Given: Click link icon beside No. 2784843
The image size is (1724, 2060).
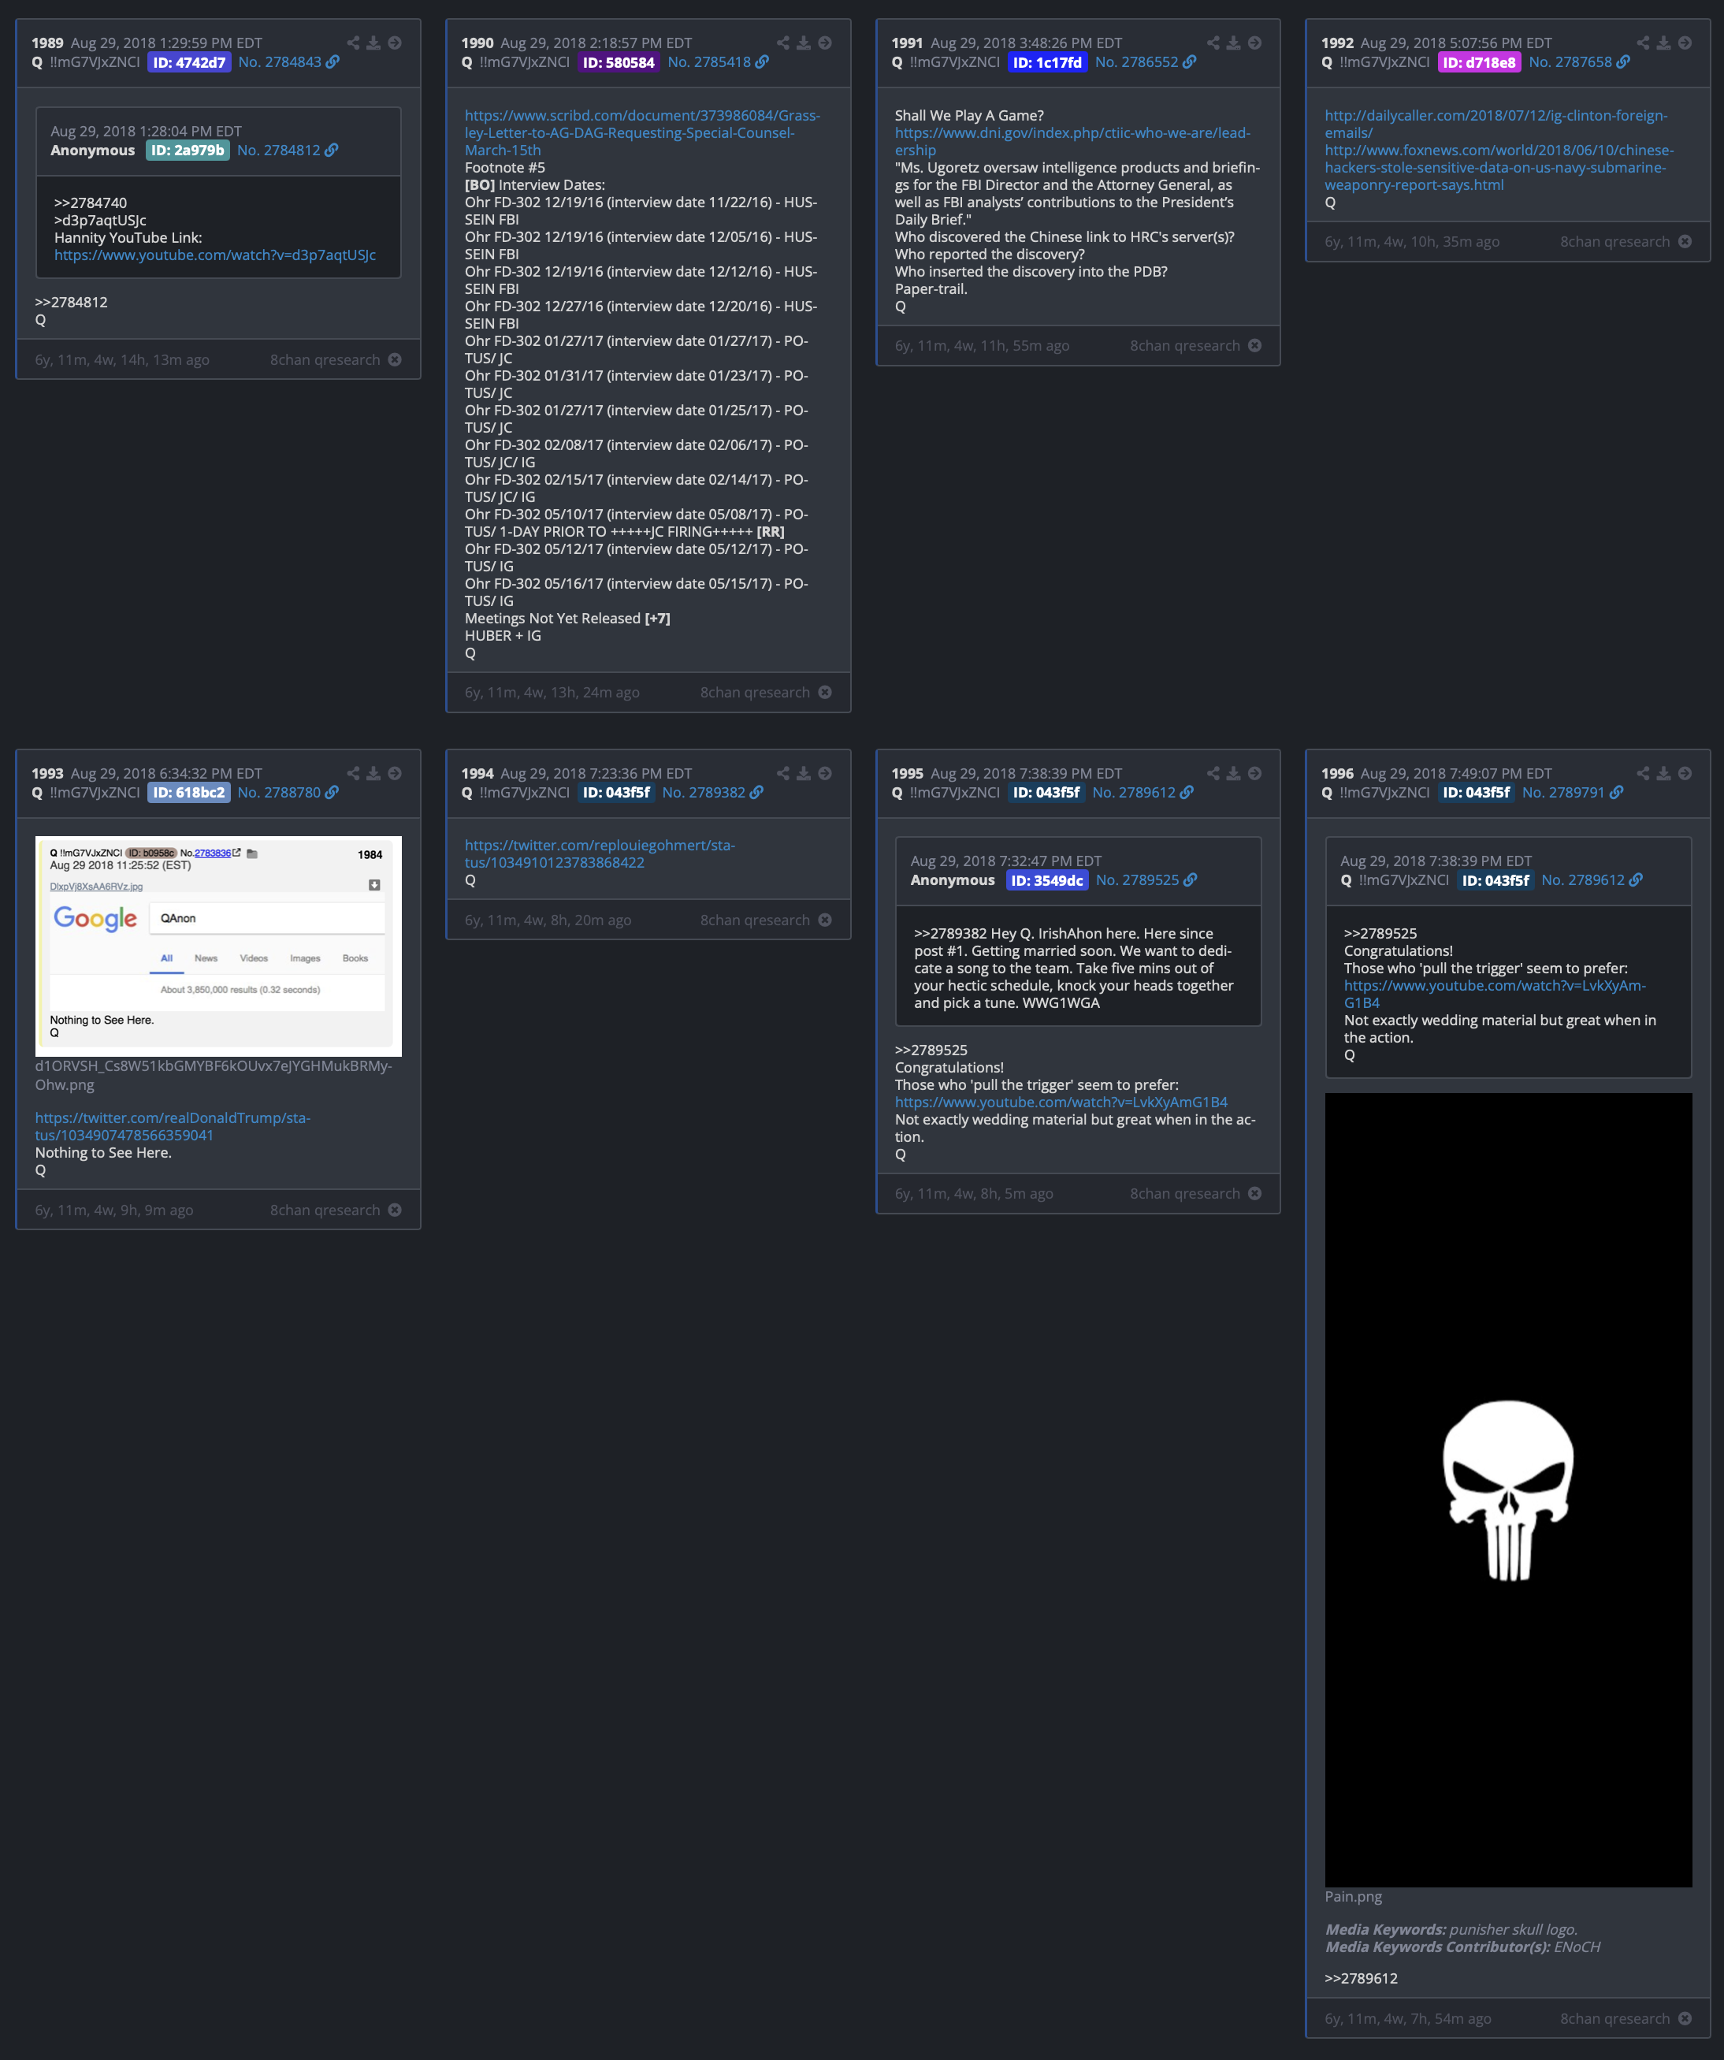Looking at the screenshot, I should click(333, 61).
